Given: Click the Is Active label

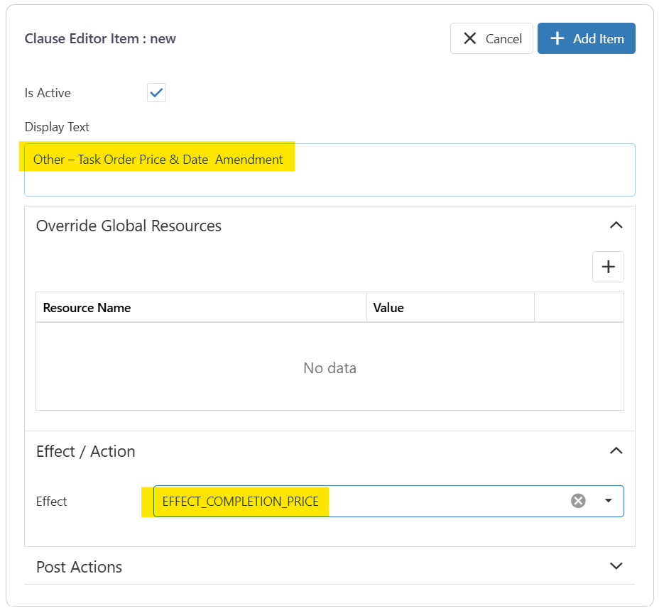Looking at the screenshot, I should [48, 93].
